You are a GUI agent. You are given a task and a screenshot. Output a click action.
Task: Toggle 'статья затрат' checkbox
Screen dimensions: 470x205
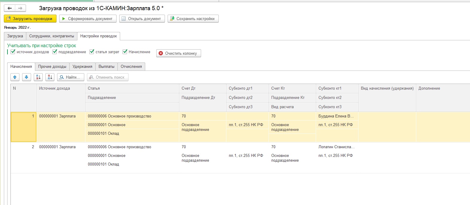coord(92,52)
